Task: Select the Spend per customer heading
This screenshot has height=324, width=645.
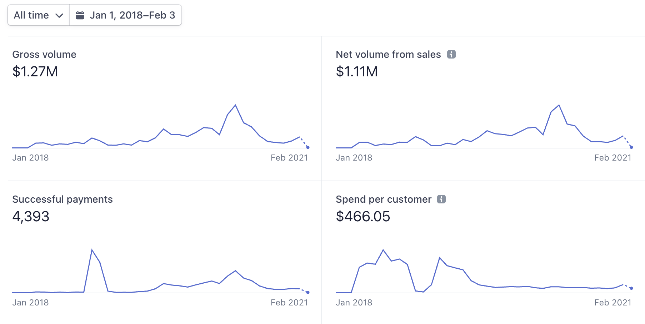Action: 384,199
